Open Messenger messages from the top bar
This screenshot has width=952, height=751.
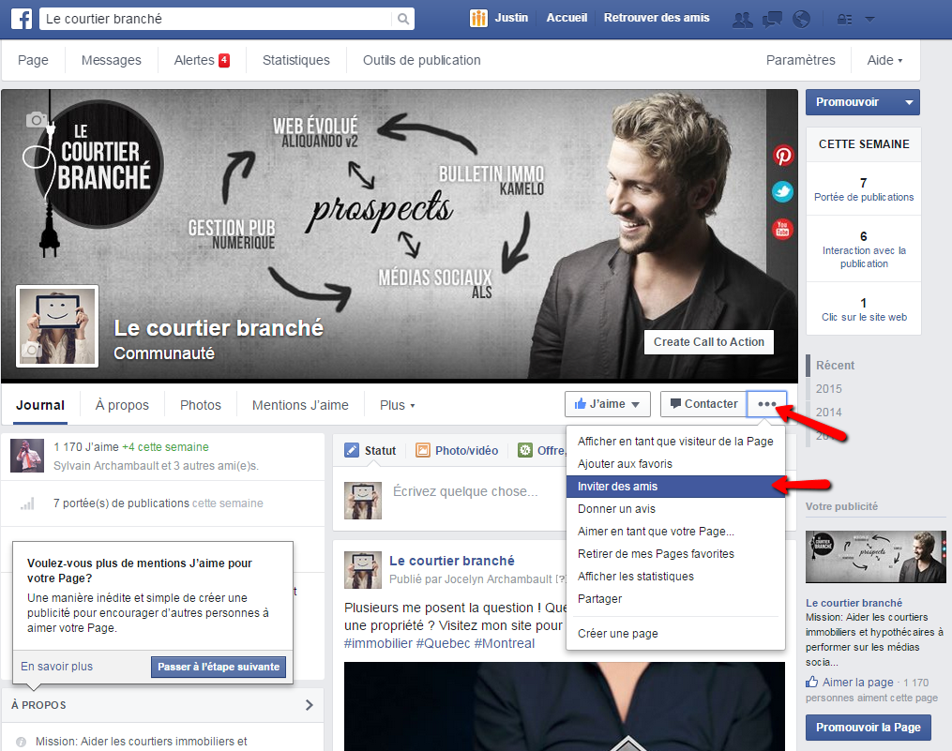tap(772, 18)
